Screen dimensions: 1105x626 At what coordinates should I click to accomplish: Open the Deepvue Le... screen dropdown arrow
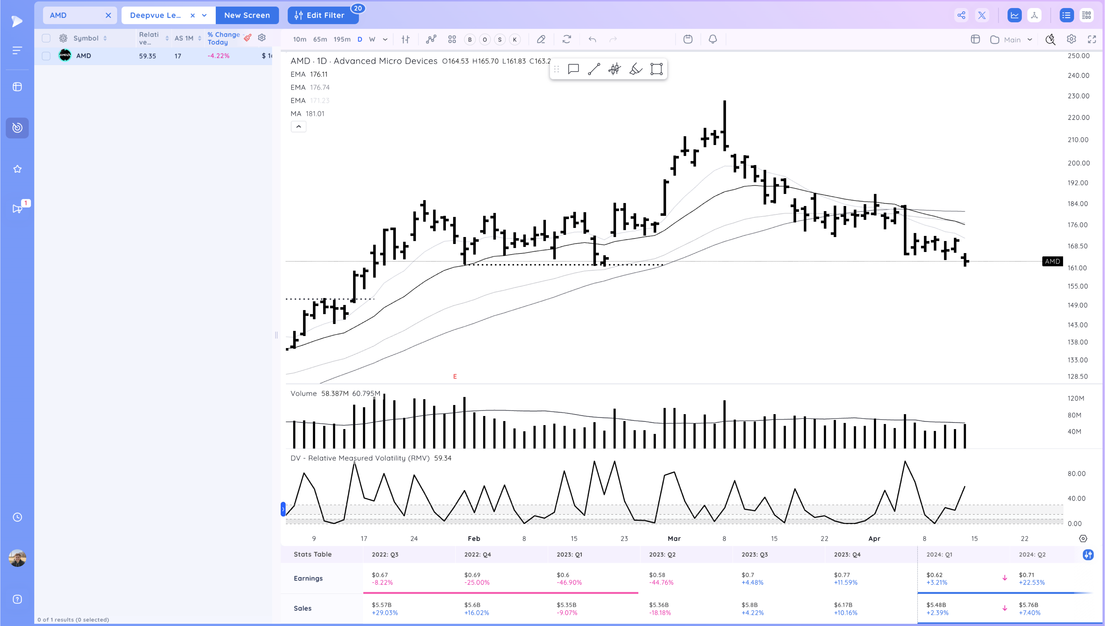205,15
